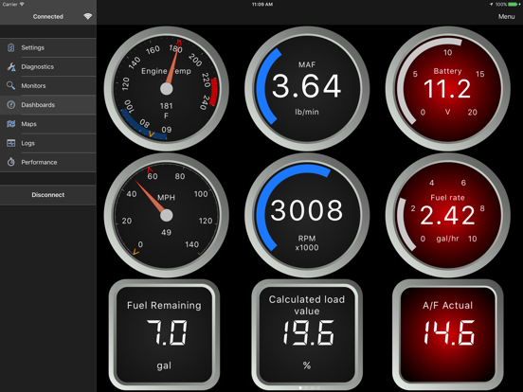This screenshot has height=392, width=523.
Task: Tap the RPM arc gauge
Action: (x=307, y=215)
